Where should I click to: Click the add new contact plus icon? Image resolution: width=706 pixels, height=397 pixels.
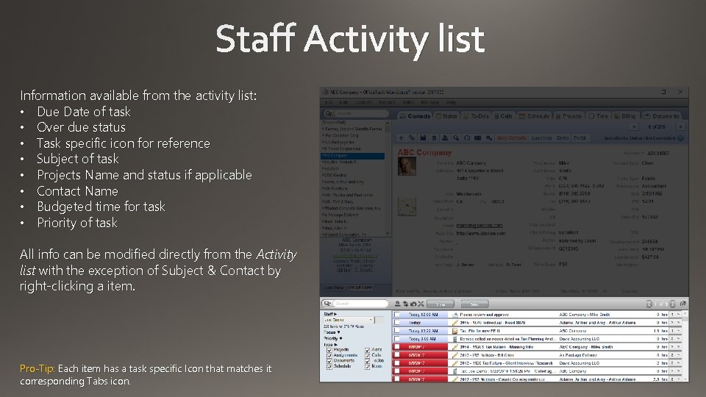402,137
